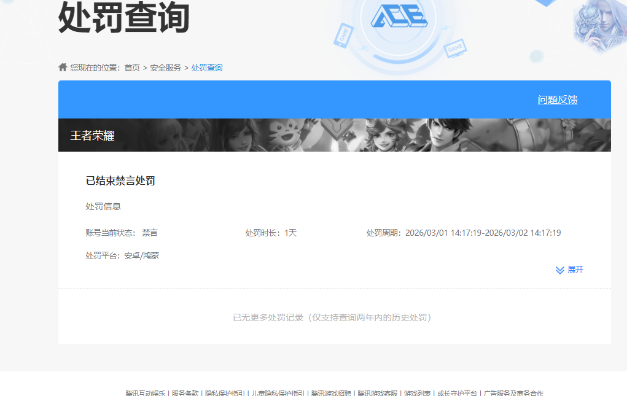The image size is (627, 396).
Task: Click the GAME badge icon below the ACE emblem
Action: pyautogui.click(x=456, y=48)
